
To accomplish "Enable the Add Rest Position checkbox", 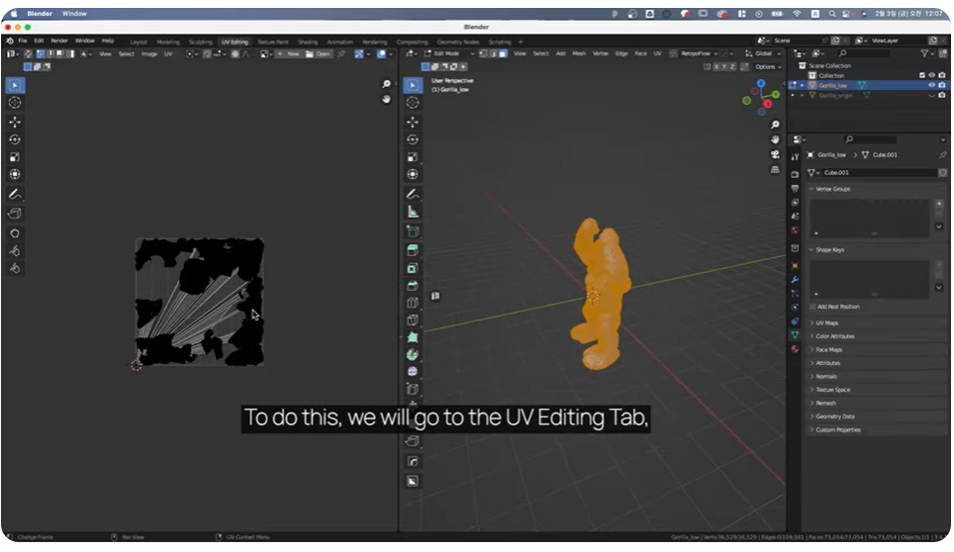I will [812, 307].
